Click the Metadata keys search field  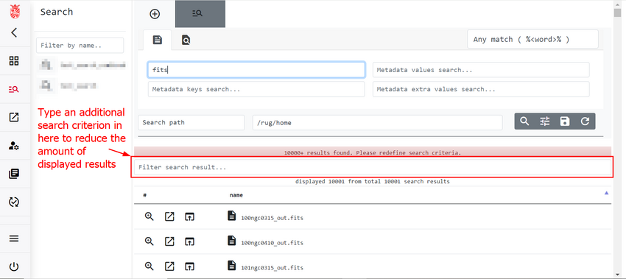tap(256, 89)
